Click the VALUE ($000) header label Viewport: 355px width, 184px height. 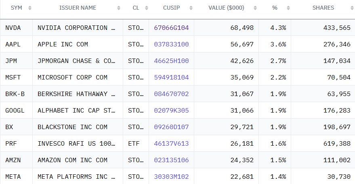click(x=226, y=8)
